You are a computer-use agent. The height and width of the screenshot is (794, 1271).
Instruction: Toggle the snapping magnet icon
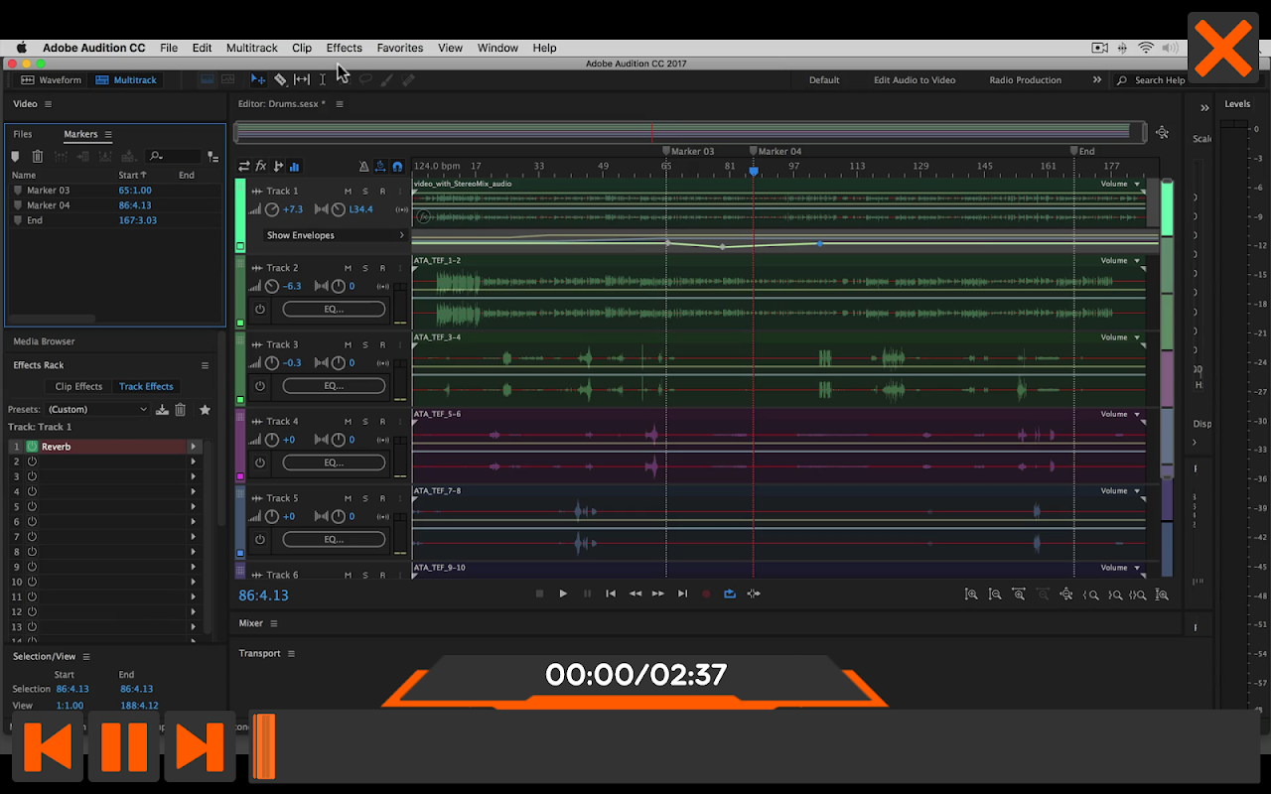(x=397, y=166)
